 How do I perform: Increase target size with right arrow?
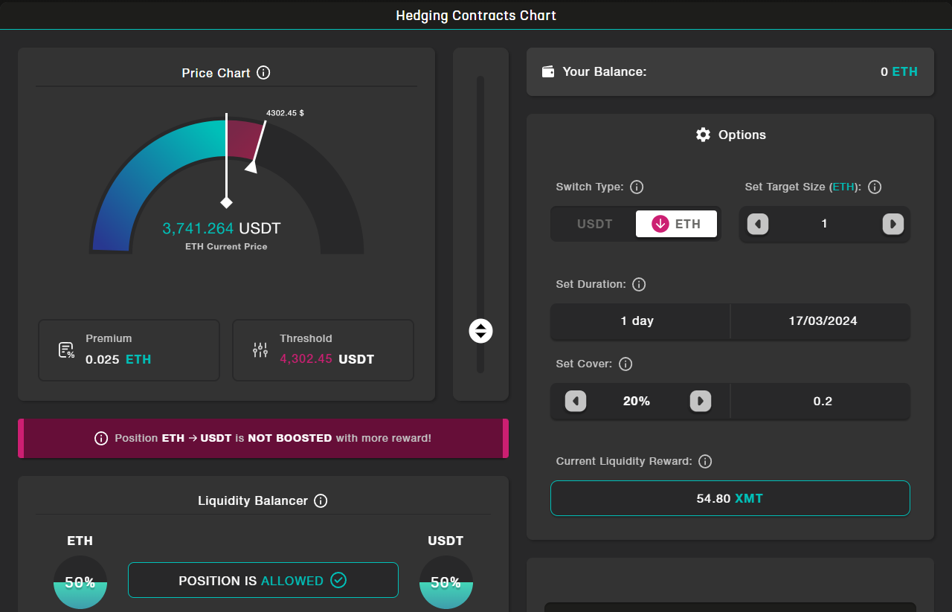click(x=892, y=224)
